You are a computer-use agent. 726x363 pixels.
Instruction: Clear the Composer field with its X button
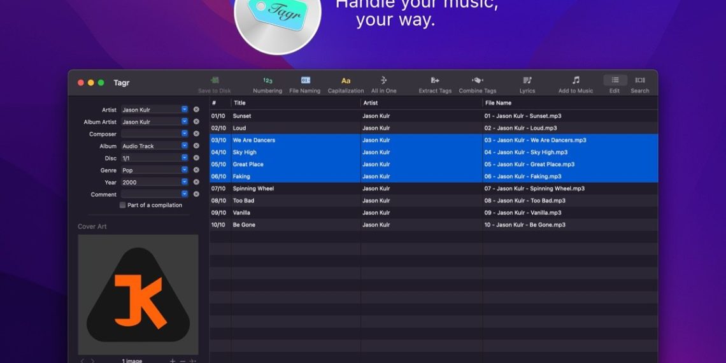tap(196, 134)
